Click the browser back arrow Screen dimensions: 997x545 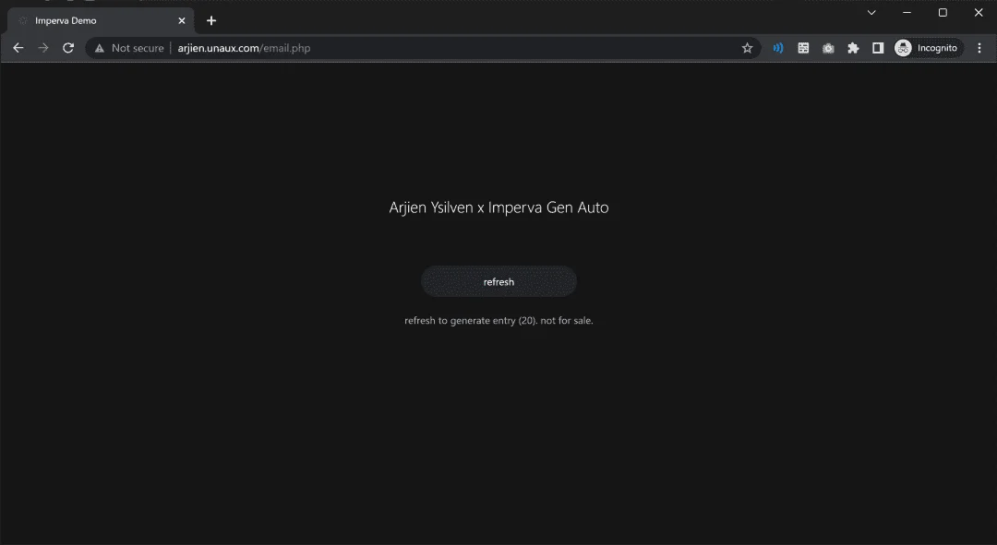18,48
